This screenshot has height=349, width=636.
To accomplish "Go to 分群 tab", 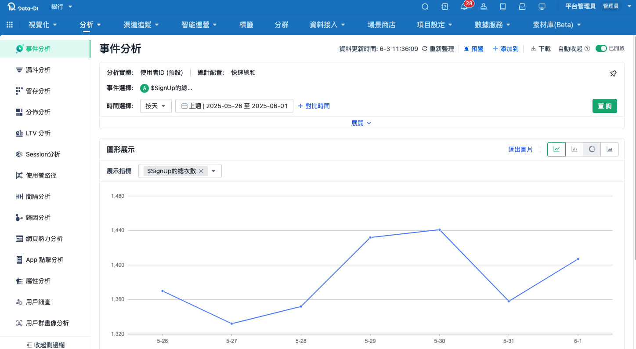I will click(x=282, y=25).
